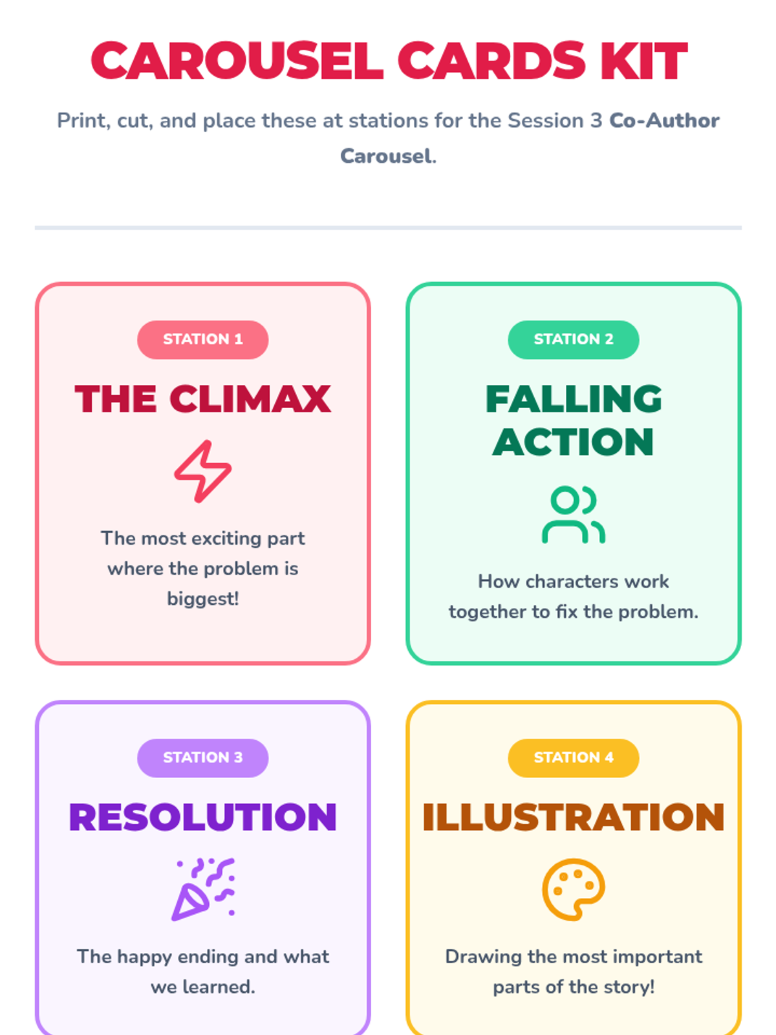Select the Station 1 badge
This screenshot has width=776, height=1035.
click(x=202, y=340)
